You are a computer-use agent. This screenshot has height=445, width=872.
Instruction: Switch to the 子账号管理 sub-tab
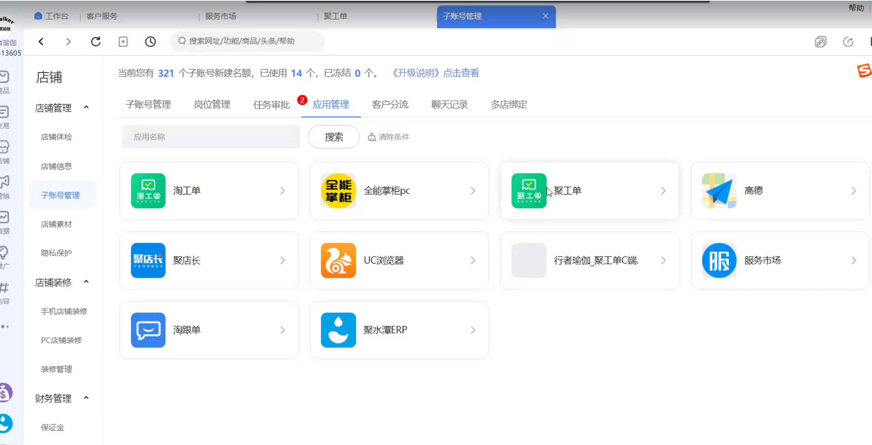click(x=148, y=104)
